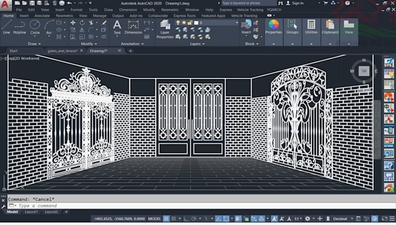Close the Drawing1 document tab
This screenshot has width=396, height=225.
click(119, 51)
